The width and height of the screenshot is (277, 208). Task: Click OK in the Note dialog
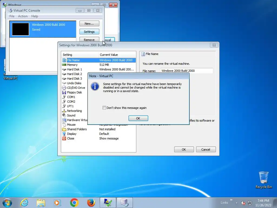click(x=138, y=118)
